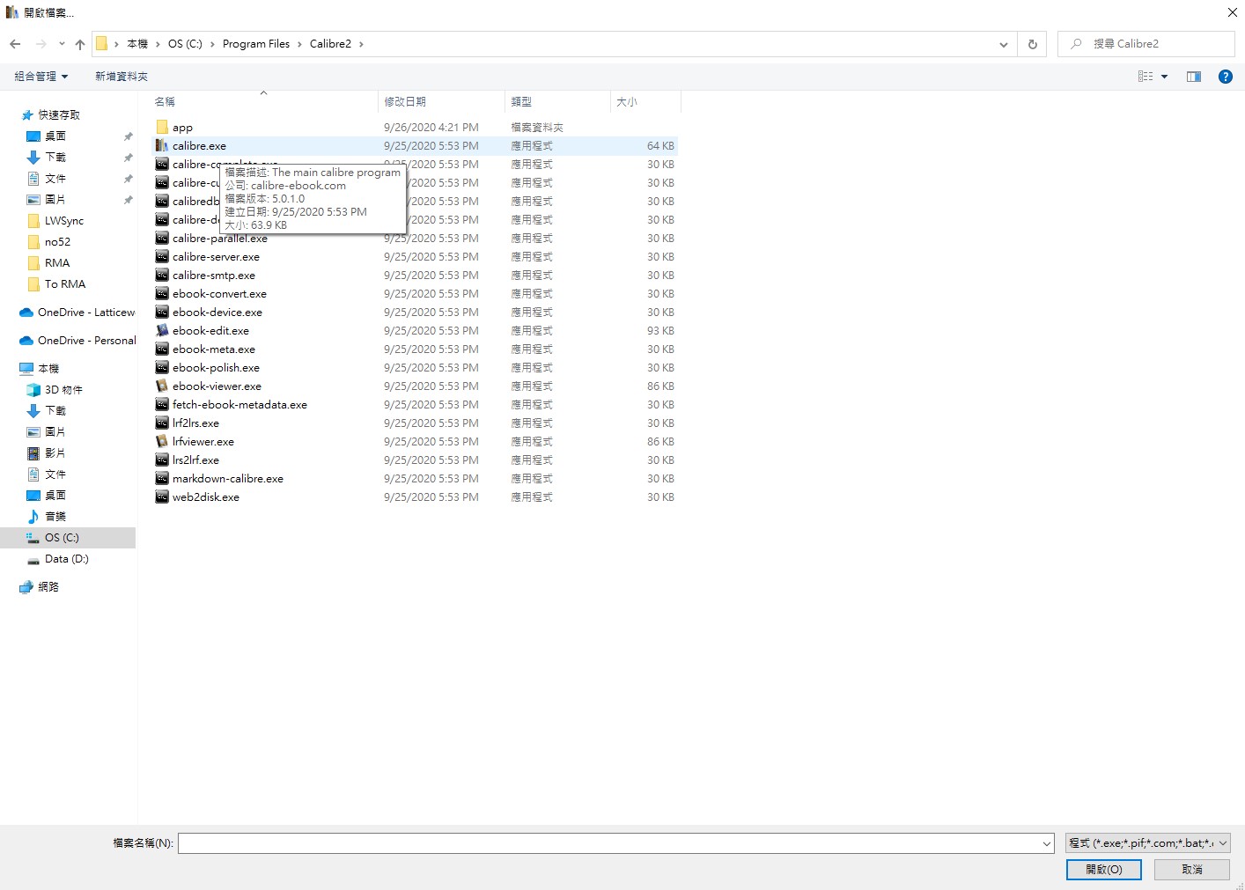
Task: Open To RMA folder in sidebar
Action: coord(65,284)
